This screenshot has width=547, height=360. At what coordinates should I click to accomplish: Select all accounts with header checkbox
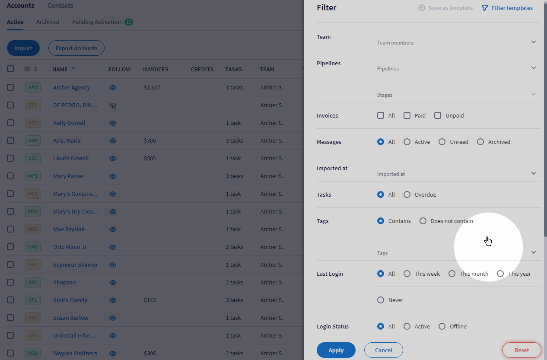tap(11, 69)
